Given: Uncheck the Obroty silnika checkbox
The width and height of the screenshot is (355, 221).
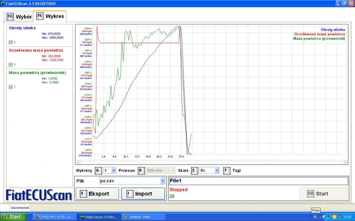Looking at the screenshot, I should pyautogui.click(x=11, y=42).
